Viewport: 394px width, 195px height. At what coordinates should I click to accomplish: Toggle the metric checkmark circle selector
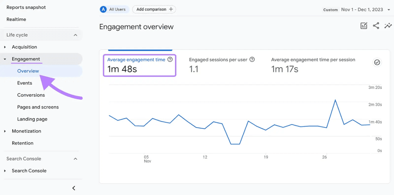[377, 62]
